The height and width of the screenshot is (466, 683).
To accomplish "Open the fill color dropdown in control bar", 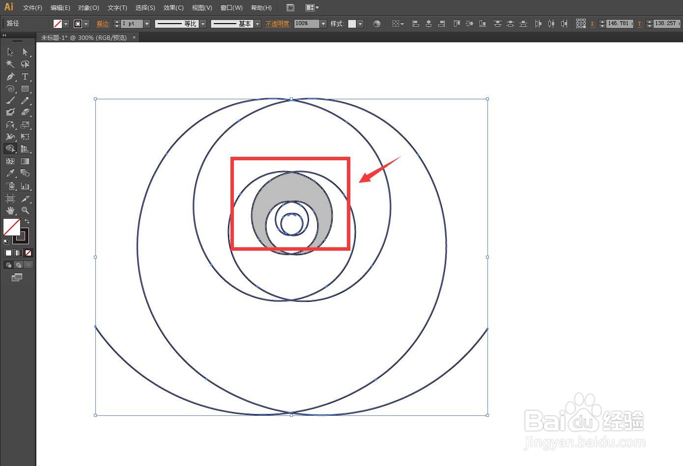I will 65,24.
